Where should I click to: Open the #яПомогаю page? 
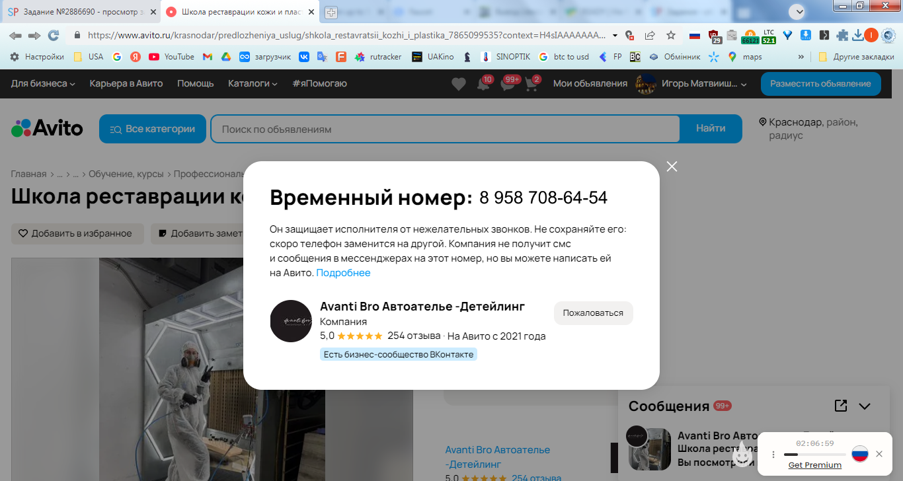coord(319,84)
